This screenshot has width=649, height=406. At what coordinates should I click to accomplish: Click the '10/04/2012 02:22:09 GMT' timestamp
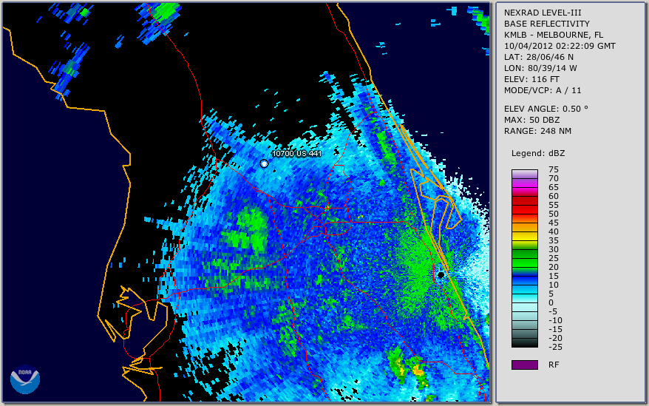(560, 46)
